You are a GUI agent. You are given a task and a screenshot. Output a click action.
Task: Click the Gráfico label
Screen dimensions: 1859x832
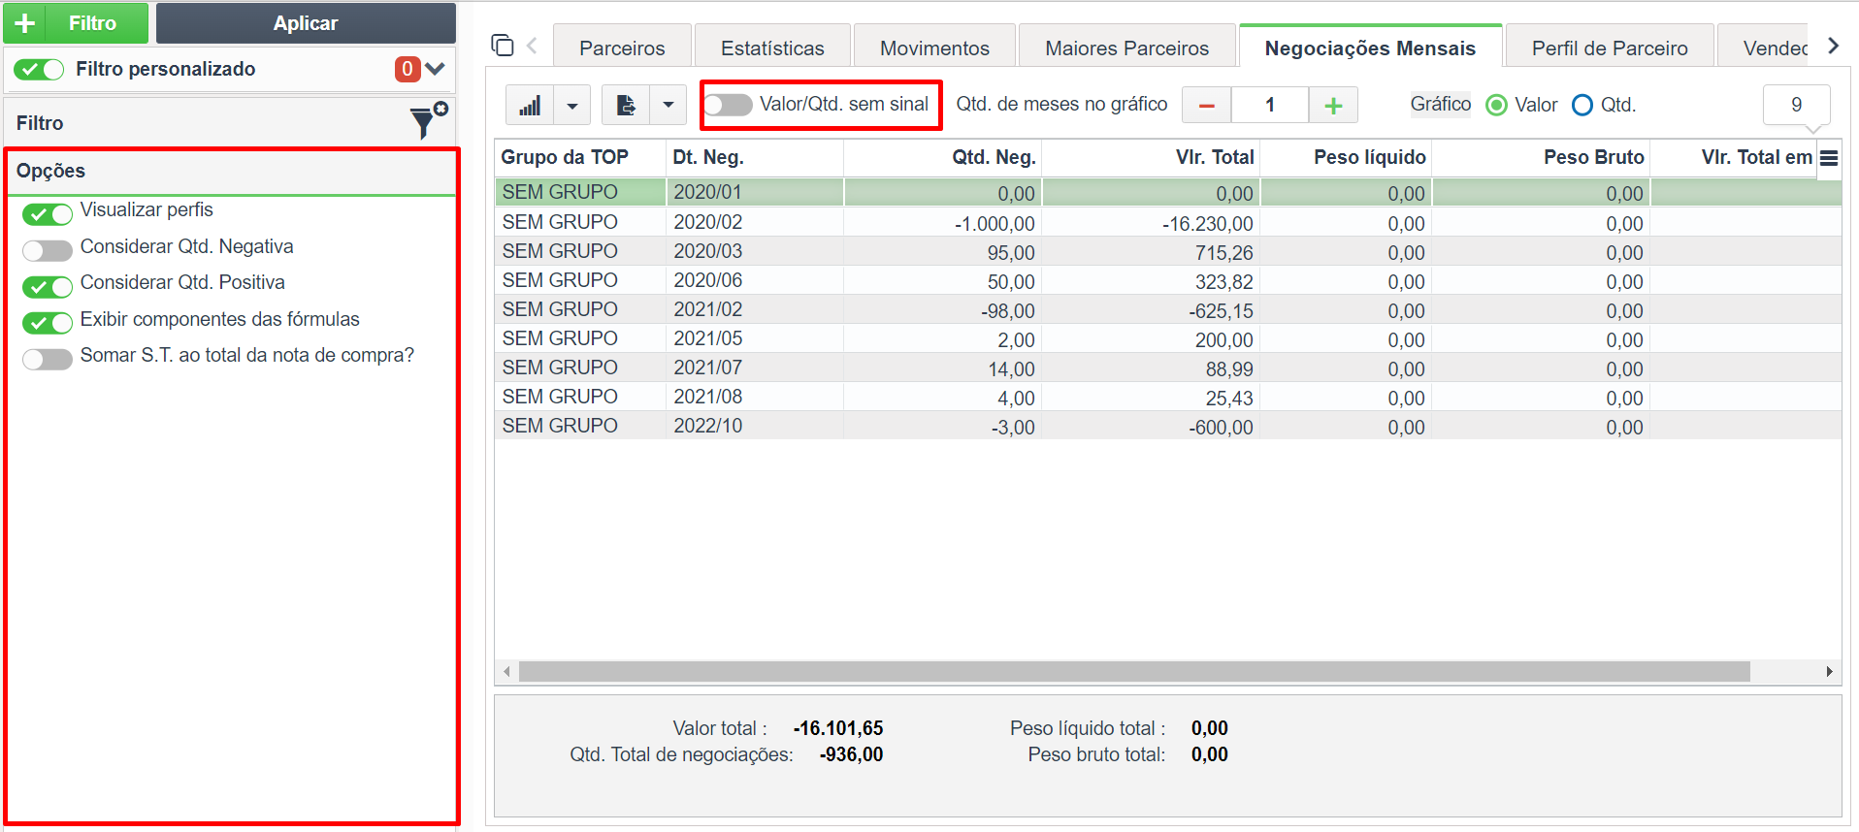(x=1440, y=104)
